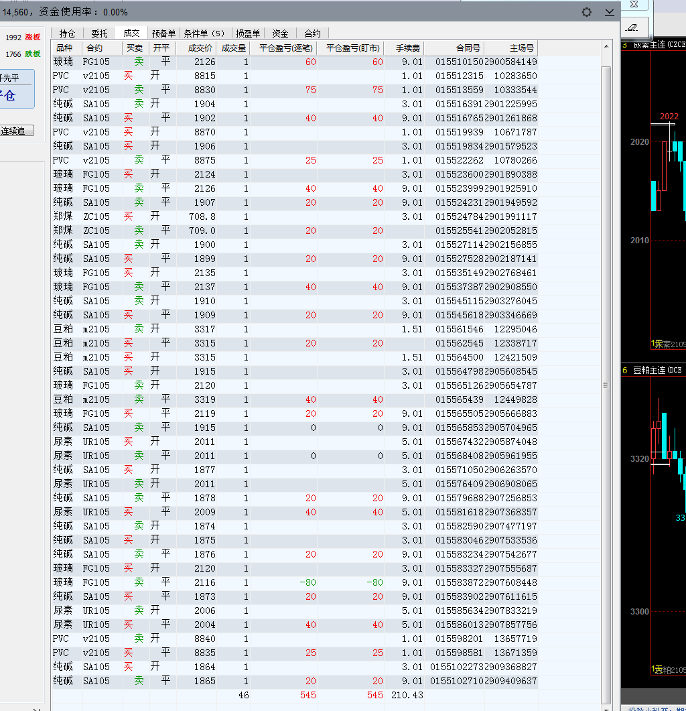Switch to the 资金 tab
686x711 pixels.
tap(280, 34)
